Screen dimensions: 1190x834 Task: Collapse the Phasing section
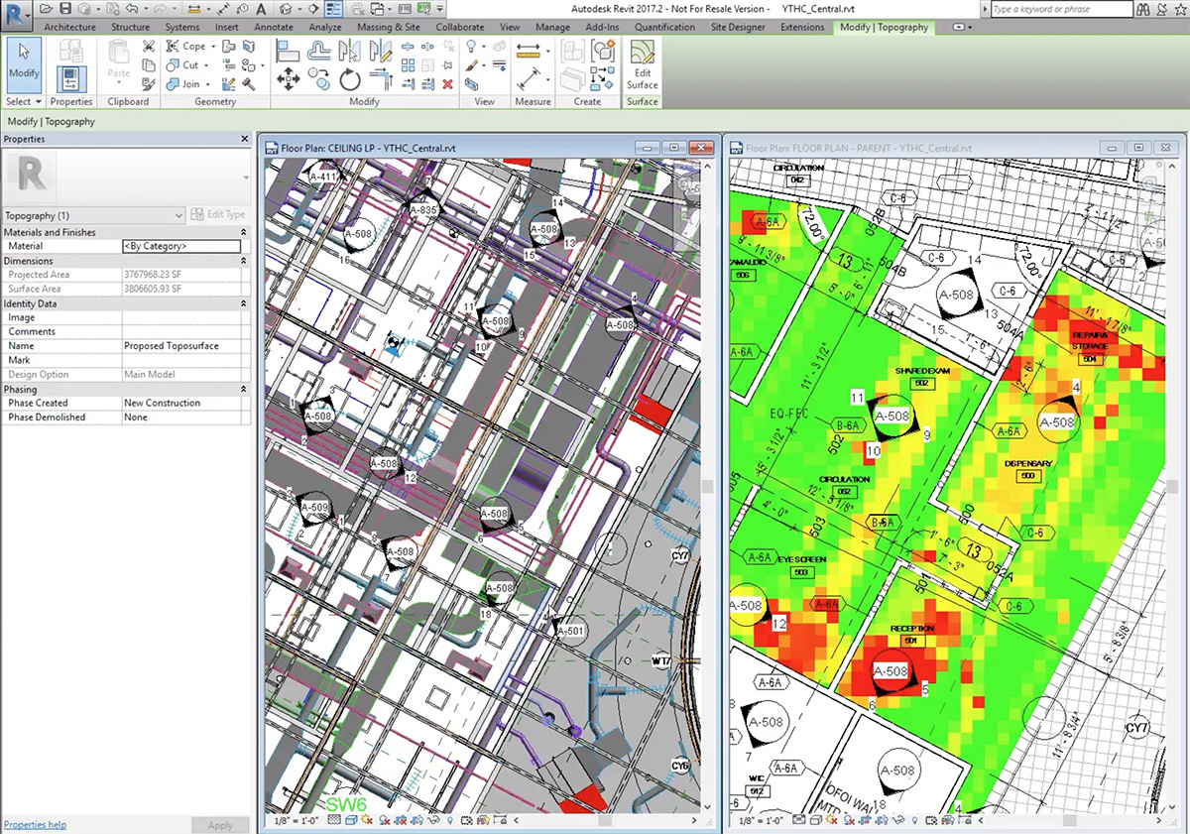[x=244, y=390]
